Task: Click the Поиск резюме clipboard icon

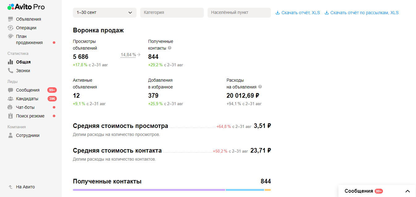Action: click(11, 116)
